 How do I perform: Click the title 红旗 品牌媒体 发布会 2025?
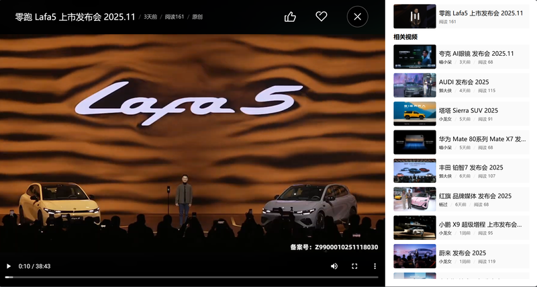coord(475,196)
